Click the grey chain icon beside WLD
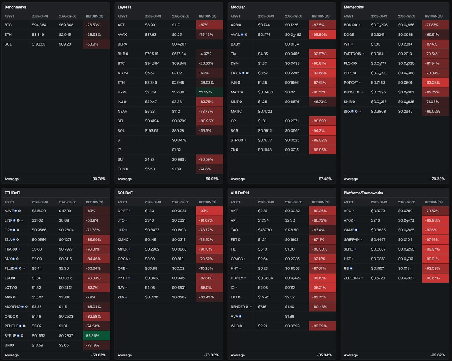Screen dimensions: 452x361 click(x=241, y=326)
